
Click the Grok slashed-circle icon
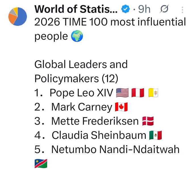coord(164,9)
